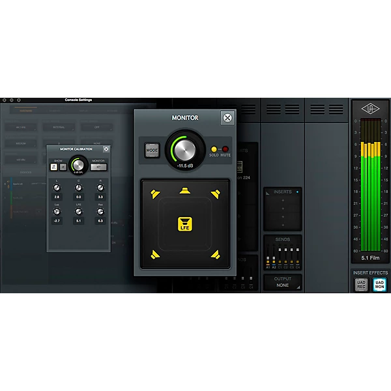Click the blue Inserts power indicator dot
The height and width of the screenshot is (391, 391).
click(297, 192)
